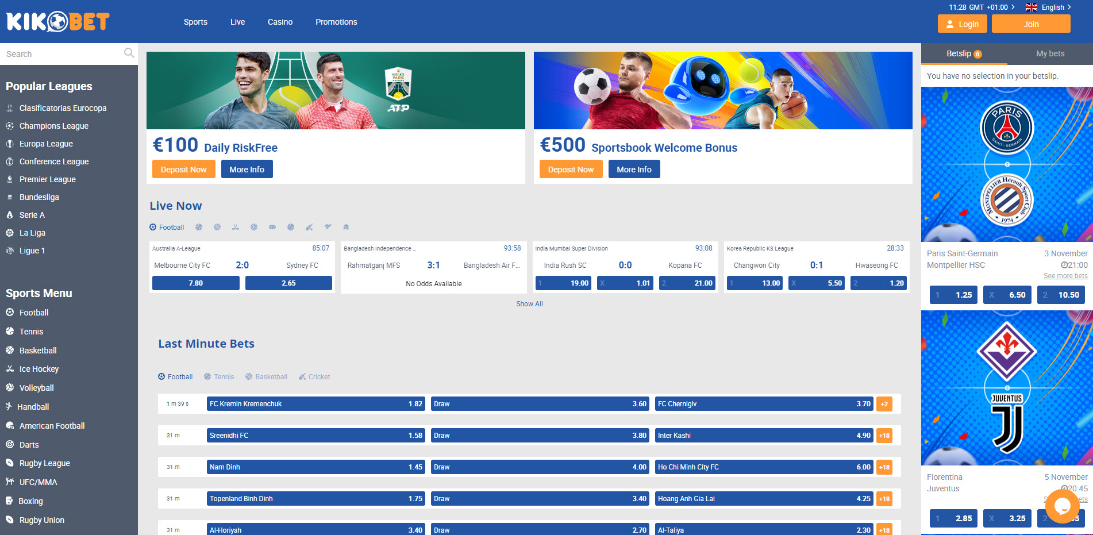Switch to the My bets tab
Screen dimensions: 1093x535
[1050, 53]
